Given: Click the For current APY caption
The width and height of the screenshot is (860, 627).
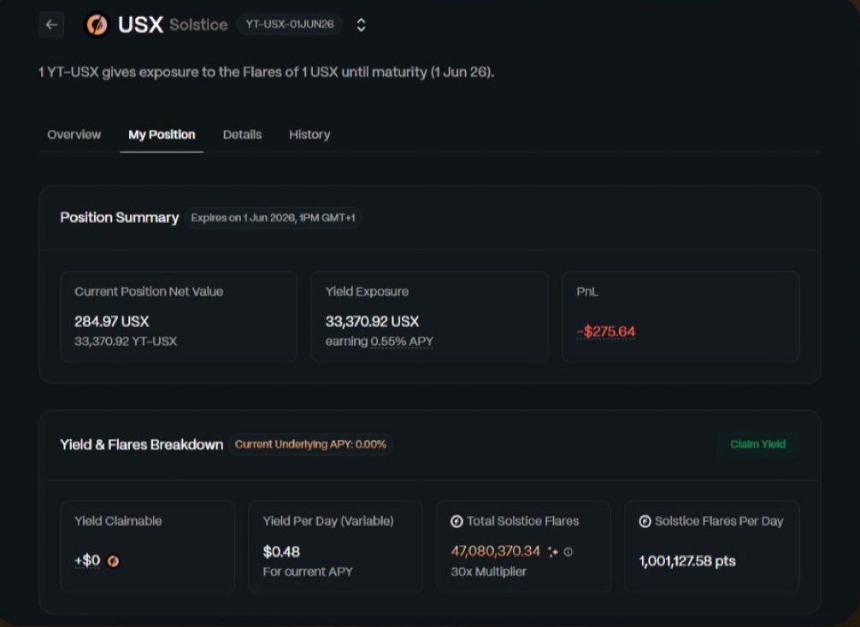Looking at the screenshot, I should 308,571.
